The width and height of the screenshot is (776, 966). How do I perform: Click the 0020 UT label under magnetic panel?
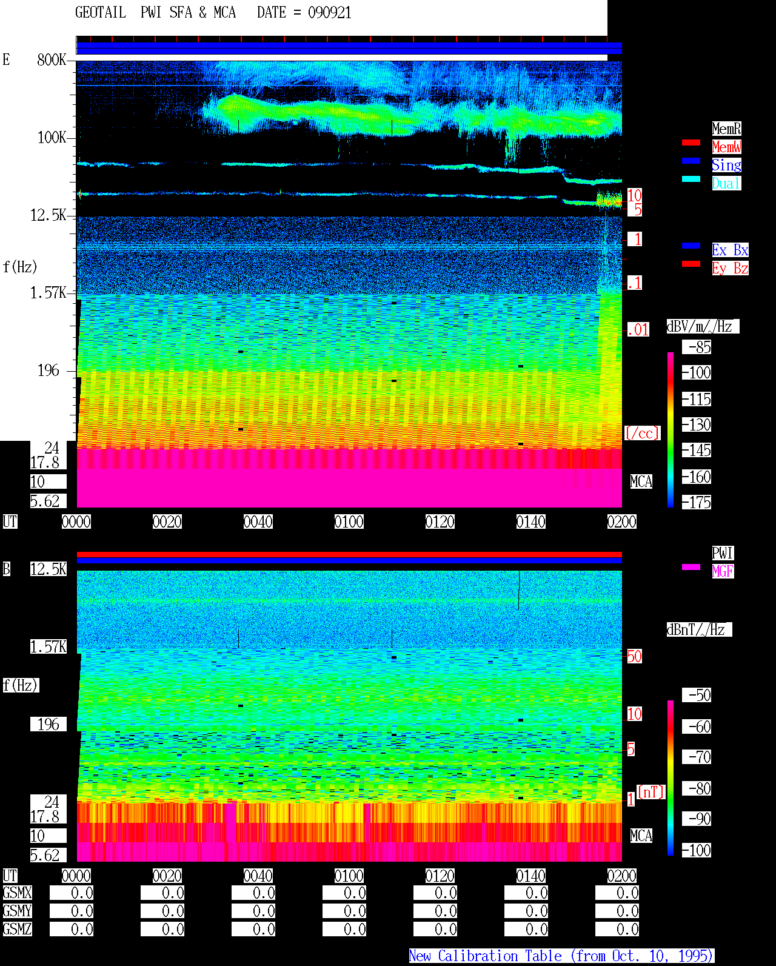coord(167,876)
